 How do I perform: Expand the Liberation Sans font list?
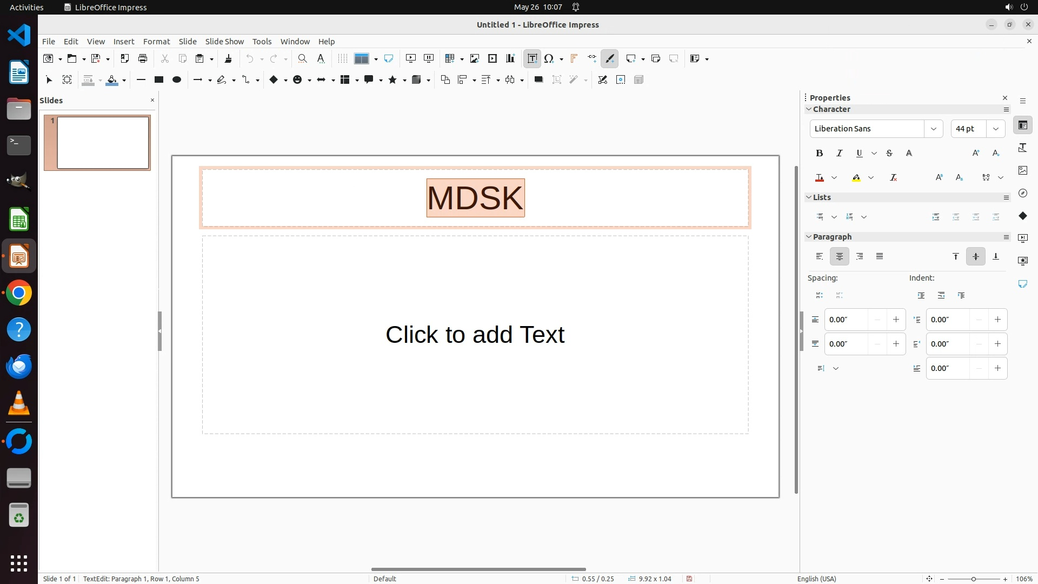(x=933, y=129)
